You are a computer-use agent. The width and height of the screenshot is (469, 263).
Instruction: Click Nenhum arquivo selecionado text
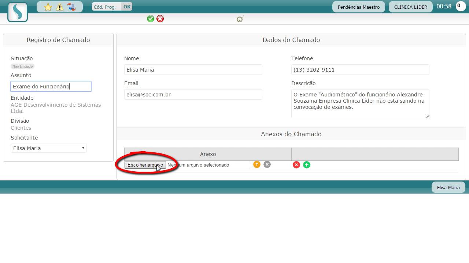[x=198, y=165]
